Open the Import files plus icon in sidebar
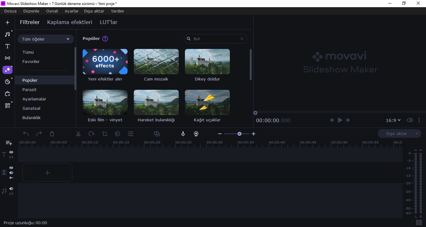 [7, 22]
